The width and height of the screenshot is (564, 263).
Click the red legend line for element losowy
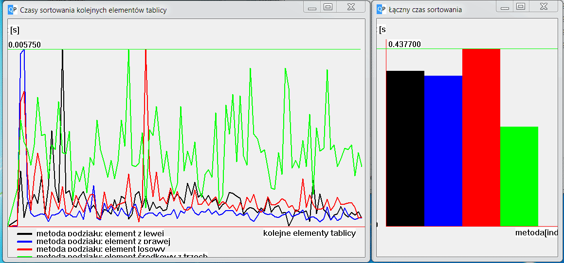(25, 249)
